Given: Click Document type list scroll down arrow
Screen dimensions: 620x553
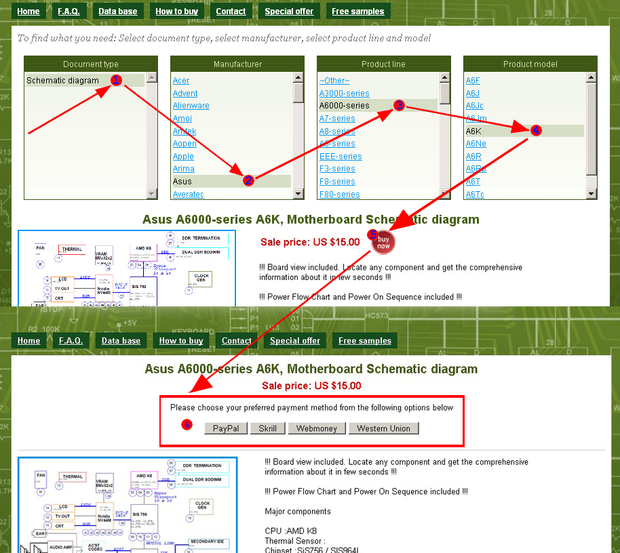Looking at the screenshot, I should [x=152, y=194].
